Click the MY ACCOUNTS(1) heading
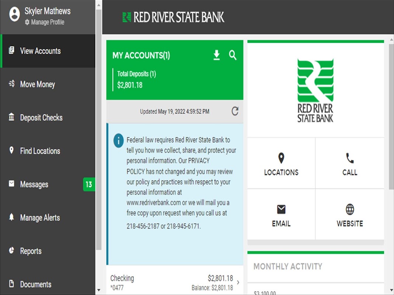Image resolution: width=394 pixels, height=295 pixels. click(x=141, y=55)
